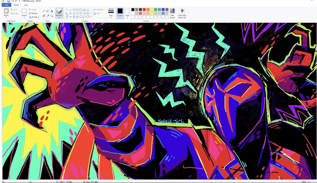Screen dimensions: 317x183
Task: Choose the Curve shape
Action: (x=71, y=10)
